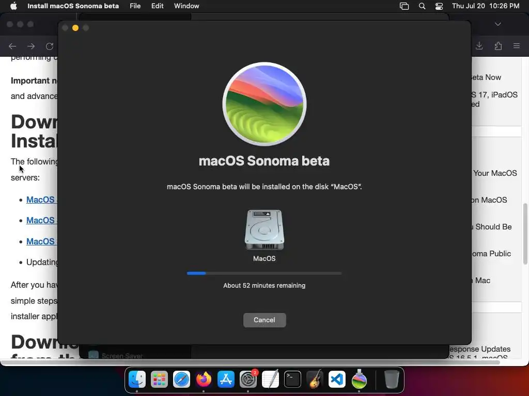Click sidebar text 'Should Be'
The image size is (529, 396).
coord(493,227)
